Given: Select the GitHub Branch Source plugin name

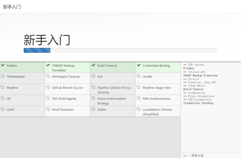Looking at the screenshot, I should (67, 88).
